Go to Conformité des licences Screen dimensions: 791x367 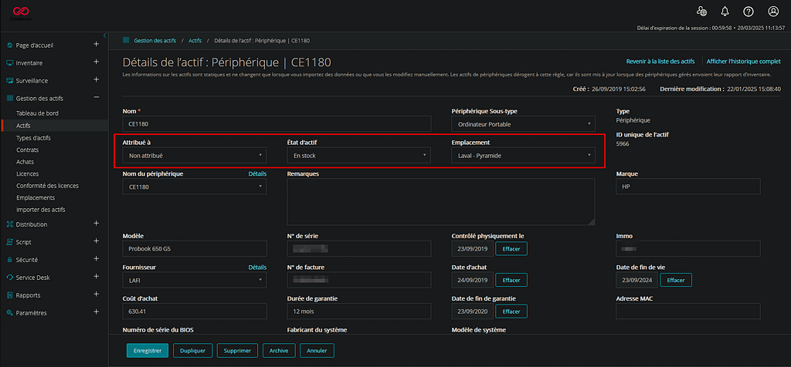pos(47,186)
